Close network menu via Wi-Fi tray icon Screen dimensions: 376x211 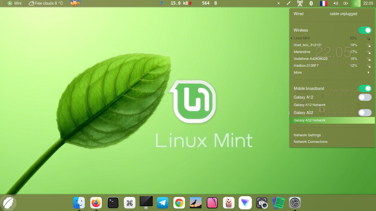pyautogui.click(x=356, y=3)
